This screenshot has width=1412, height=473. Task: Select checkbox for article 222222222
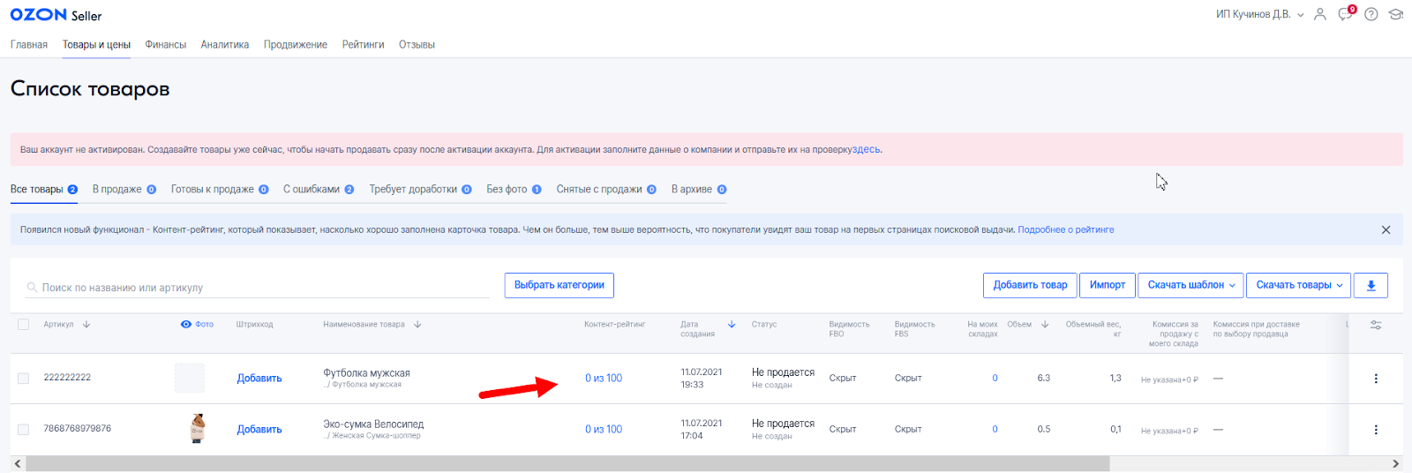tap(24, 378)
